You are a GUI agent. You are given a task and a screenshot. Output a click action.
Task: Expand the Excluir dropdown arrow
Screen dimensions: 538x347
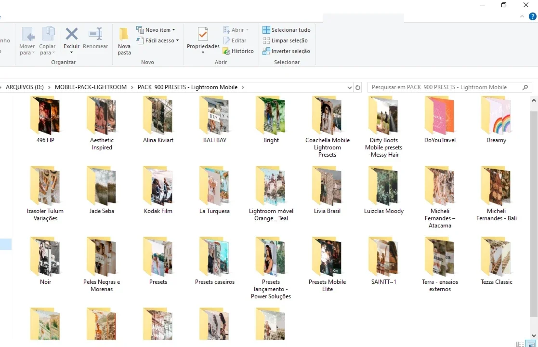coord(71,53)
